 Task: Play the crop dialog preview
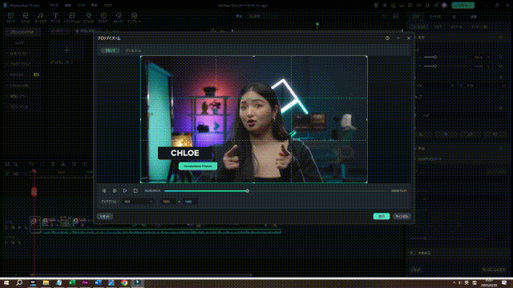click(125, 190)
